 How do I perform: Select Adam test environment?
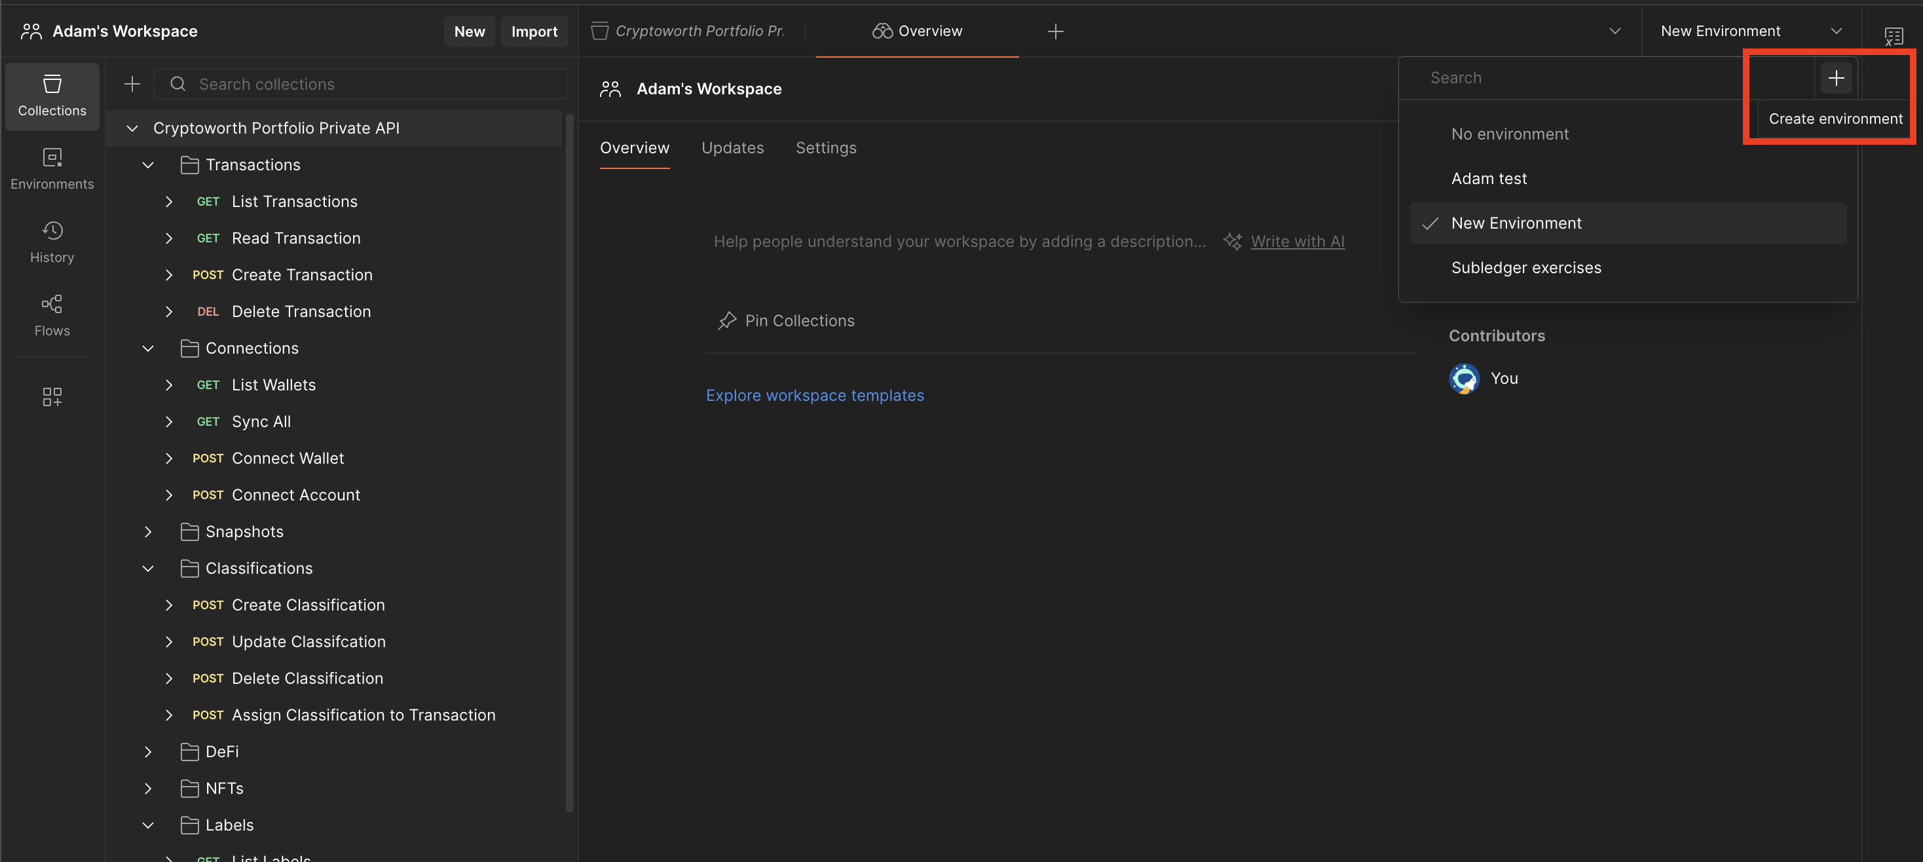tap(1489, 179)
